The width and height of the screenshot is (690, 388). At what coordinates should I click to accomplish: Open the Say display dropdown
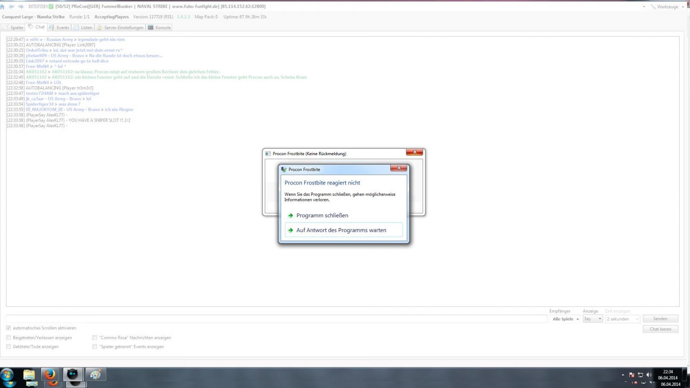tap(593, 319)
